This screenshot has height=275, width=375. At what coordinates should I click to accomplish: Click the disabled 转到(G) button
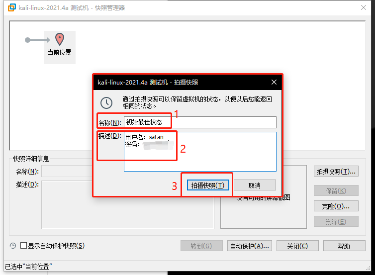(201, 246)
